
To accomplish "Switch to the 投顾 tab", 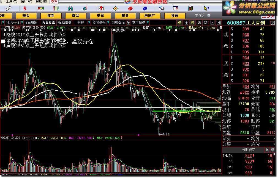I will (x=175, y=16).
